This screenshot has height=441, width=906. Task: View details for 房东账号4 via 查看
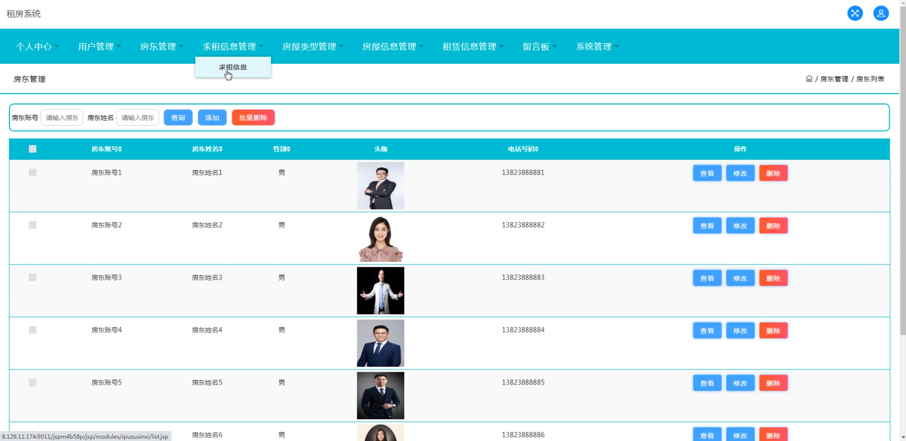tap(707, 331)
